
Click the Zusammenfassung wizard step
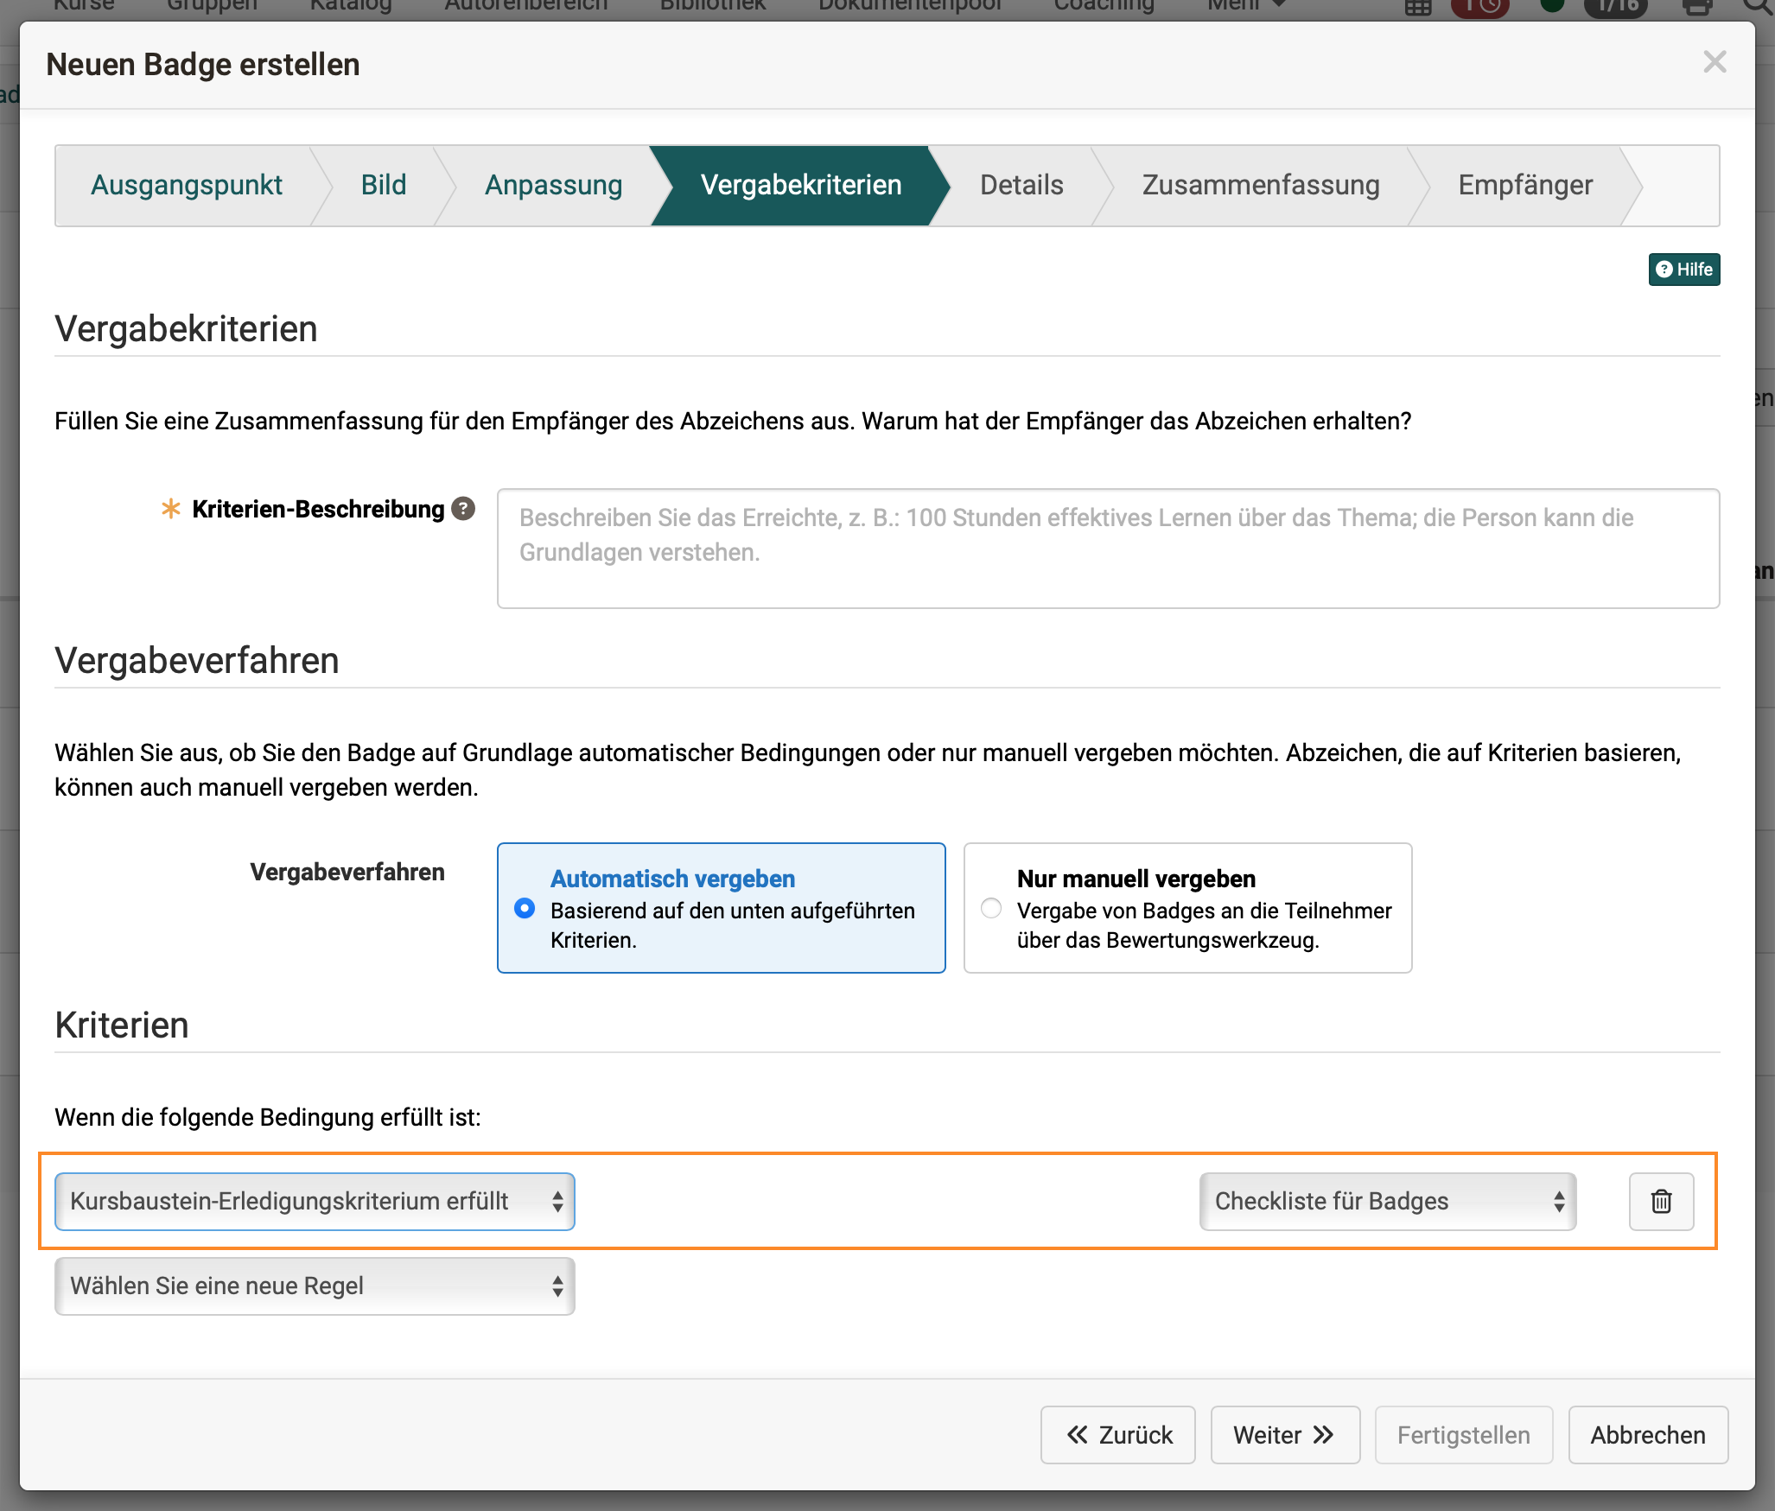(1260, 185)
